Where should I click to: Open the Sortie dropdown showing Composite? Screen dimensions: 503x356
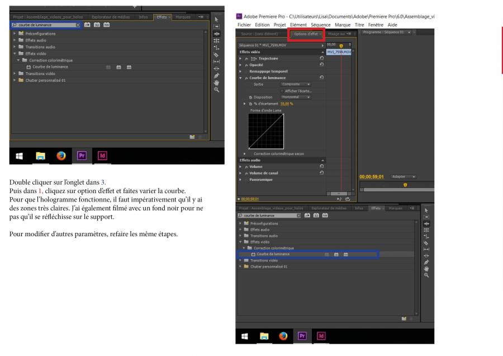pyautogui.click(x=295, y=85)
